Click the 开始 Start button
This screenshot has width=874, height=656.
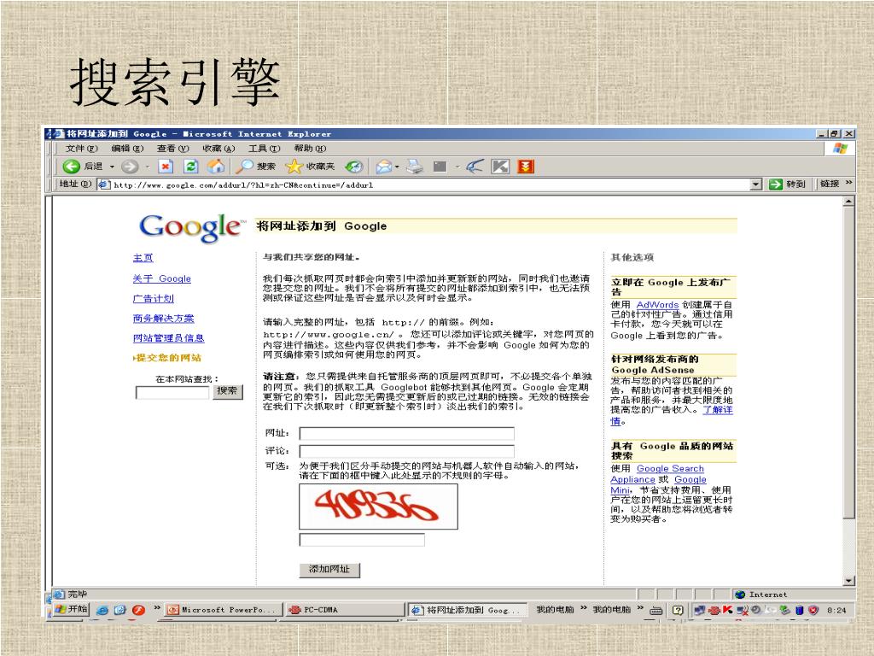(72, 609)
